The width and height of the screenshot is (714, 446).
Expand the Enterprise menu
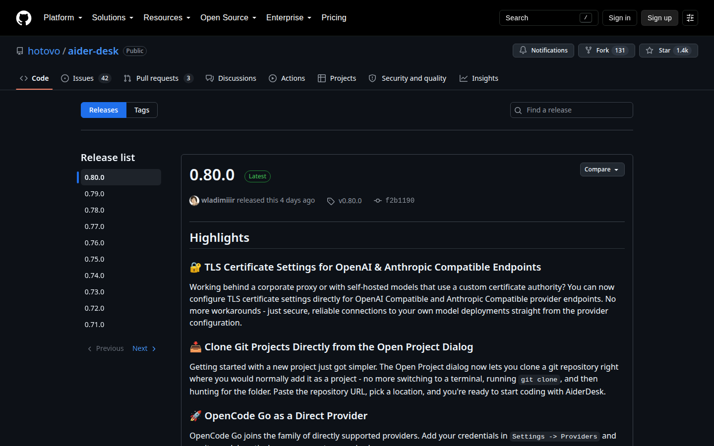tap(289, 18)
